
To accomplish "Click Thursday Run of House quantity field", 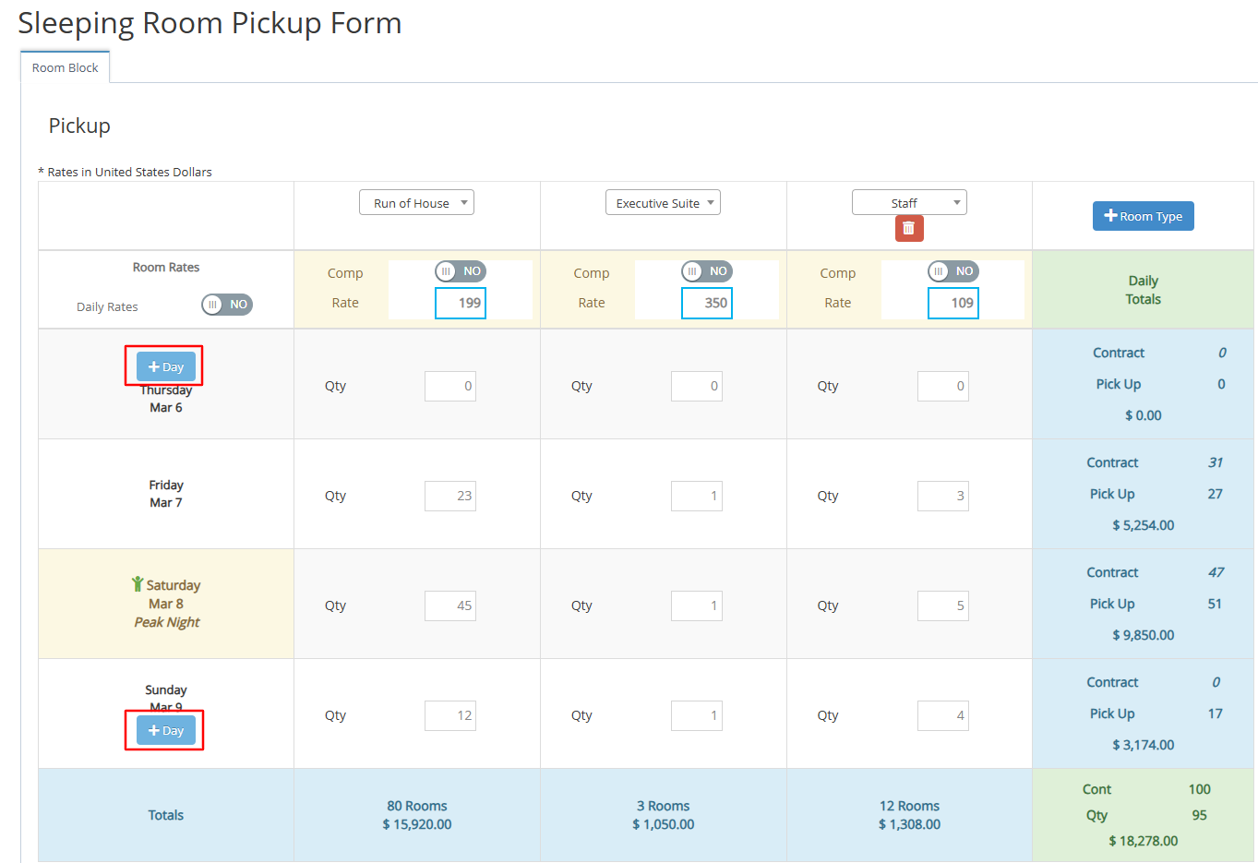I will tap(450, 386).
